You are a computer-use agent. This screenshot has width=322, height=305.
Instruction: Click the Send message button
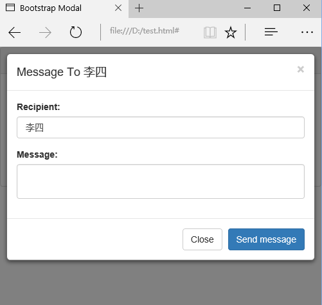point(266,239)
